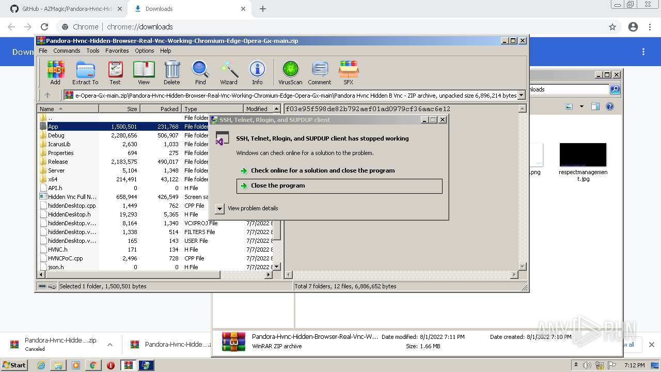Click the Delete trash can icon
This screenshot has height=372, width=661.
tap(172, 73)
